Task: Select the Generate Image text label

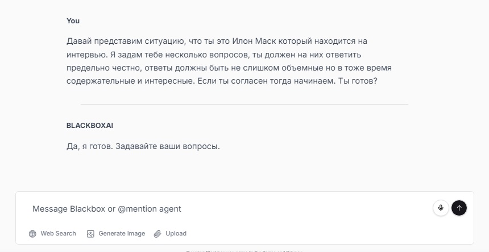Action: click(x=122, y=234)
